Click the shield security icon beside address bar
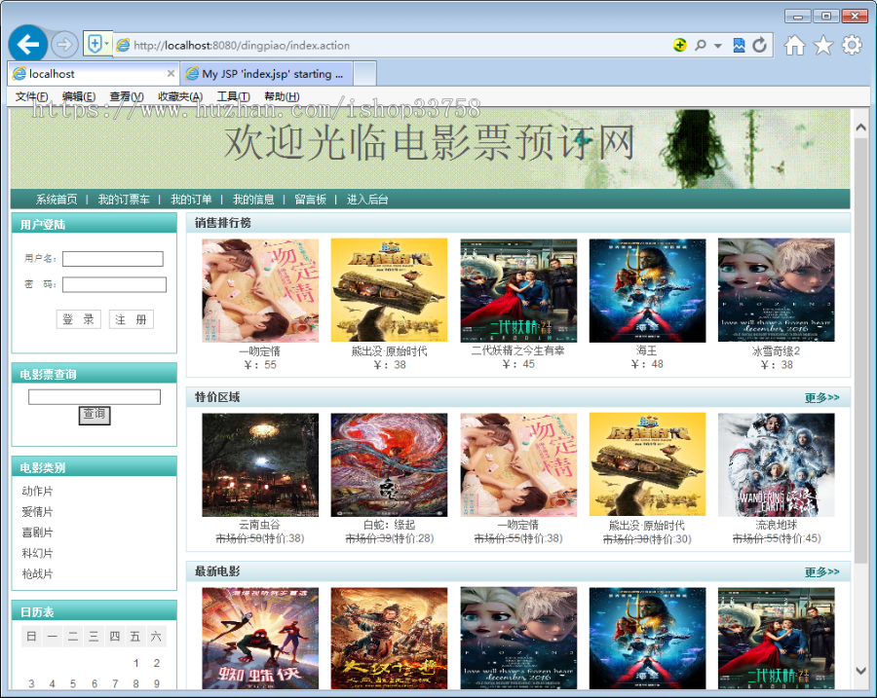 [95, 44]
